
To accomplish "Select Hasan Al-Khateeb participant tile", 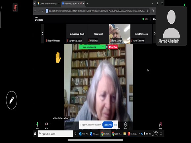I will (55, 34).
